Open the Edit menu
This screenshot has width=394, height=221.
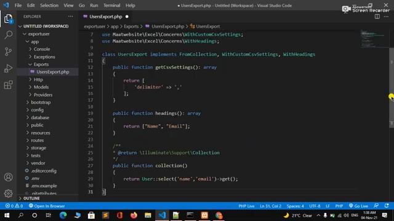(31, 6)
